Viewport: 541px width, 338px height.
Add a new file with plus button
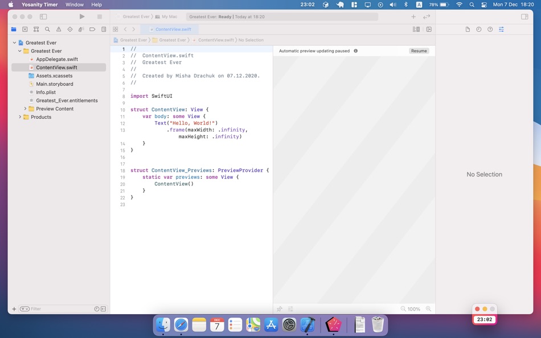[x=14, y=308]
